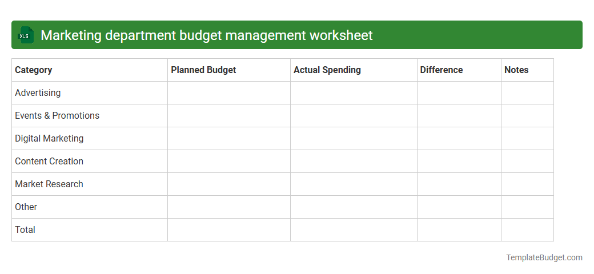Select the Total row label
The width and height of the screenshot is (594, 274).
point(25,229)
